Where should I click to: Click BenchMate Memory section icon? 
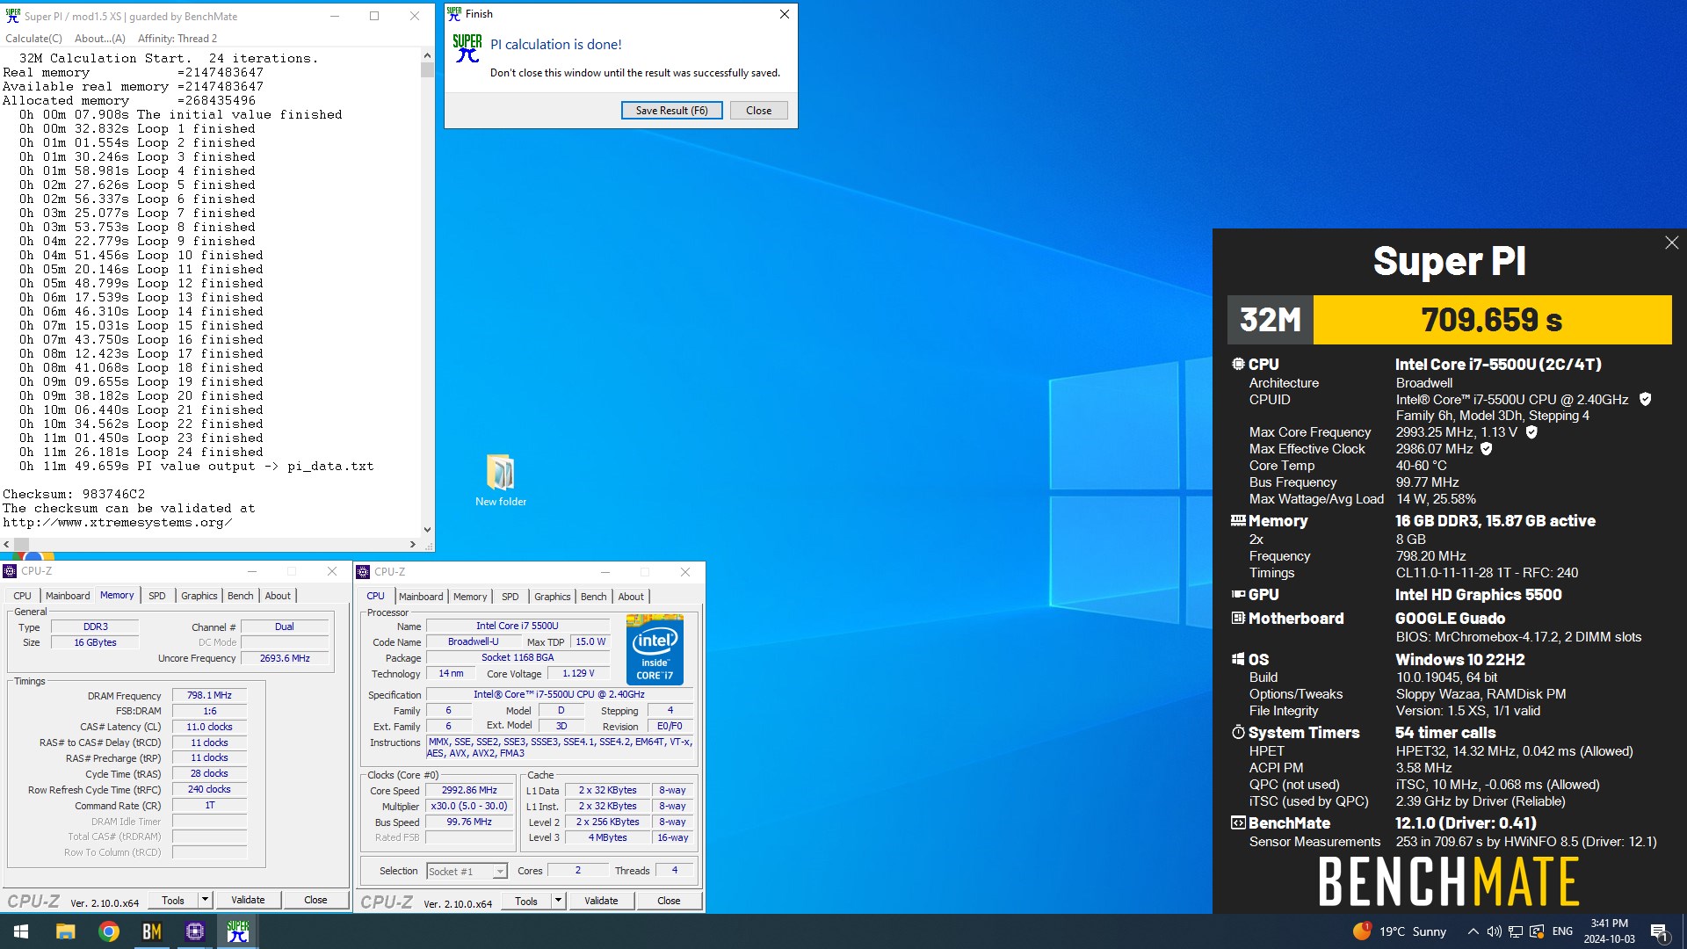[1238, 520]
